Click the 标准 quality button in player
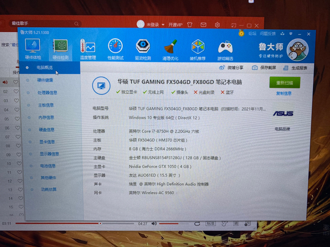 [x=210, y=223]
